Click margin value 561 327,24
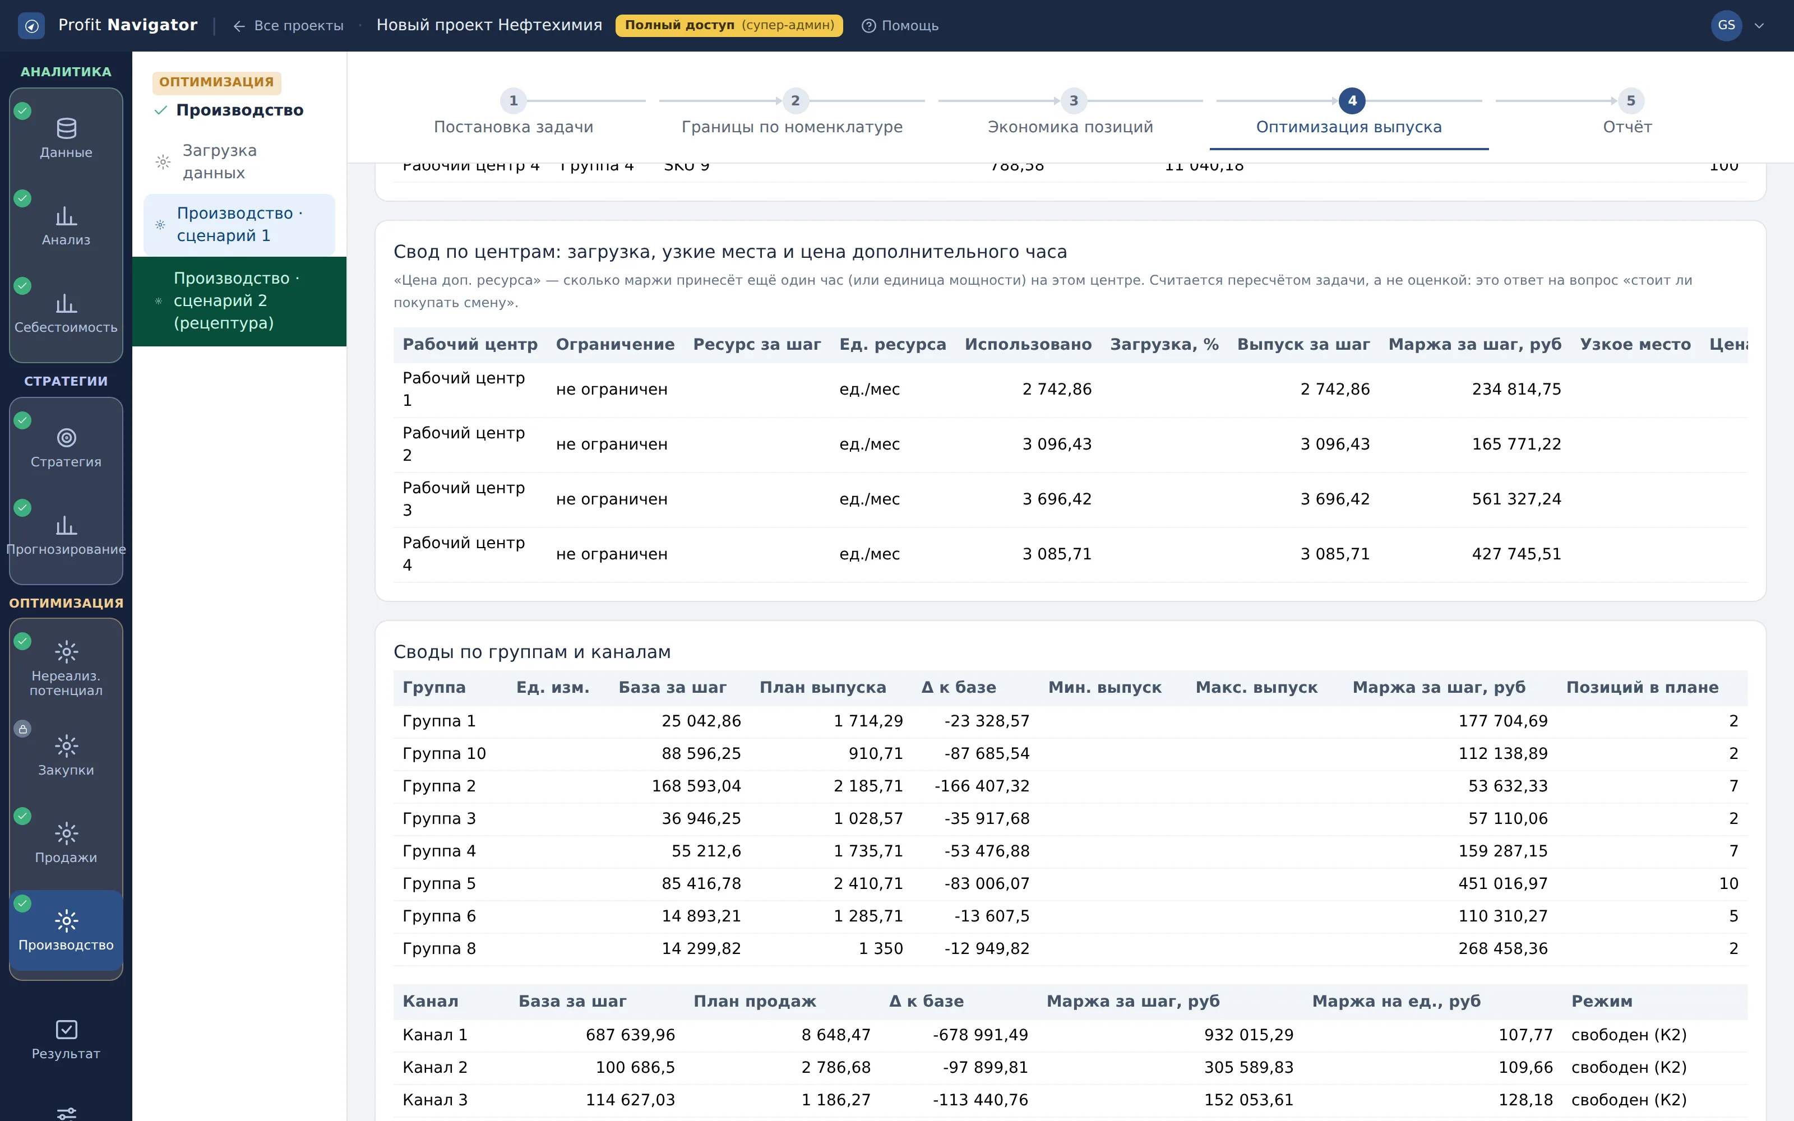This screenshot has height=1121, width=1794. pos(1516,499)
